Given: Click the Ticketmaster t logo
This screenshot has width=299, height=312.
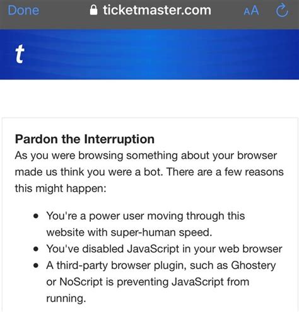Looking at the screenshot, I should point(20,54).
